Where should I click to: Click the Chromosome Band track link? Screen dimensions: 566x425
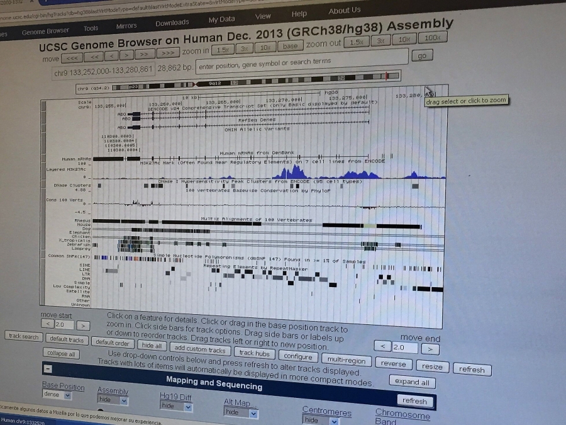[402, 417]
